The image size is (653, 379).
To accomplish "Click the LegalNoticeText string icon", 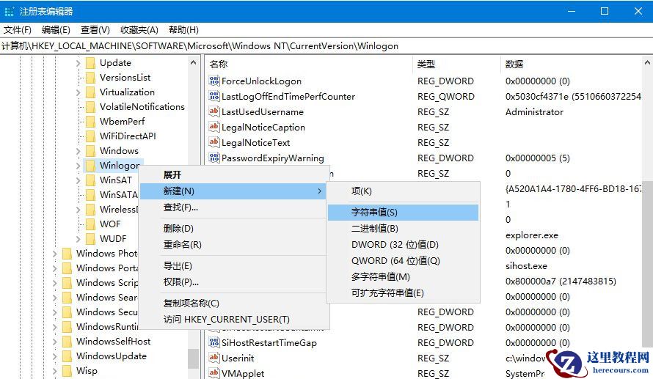I will (214, 142).
